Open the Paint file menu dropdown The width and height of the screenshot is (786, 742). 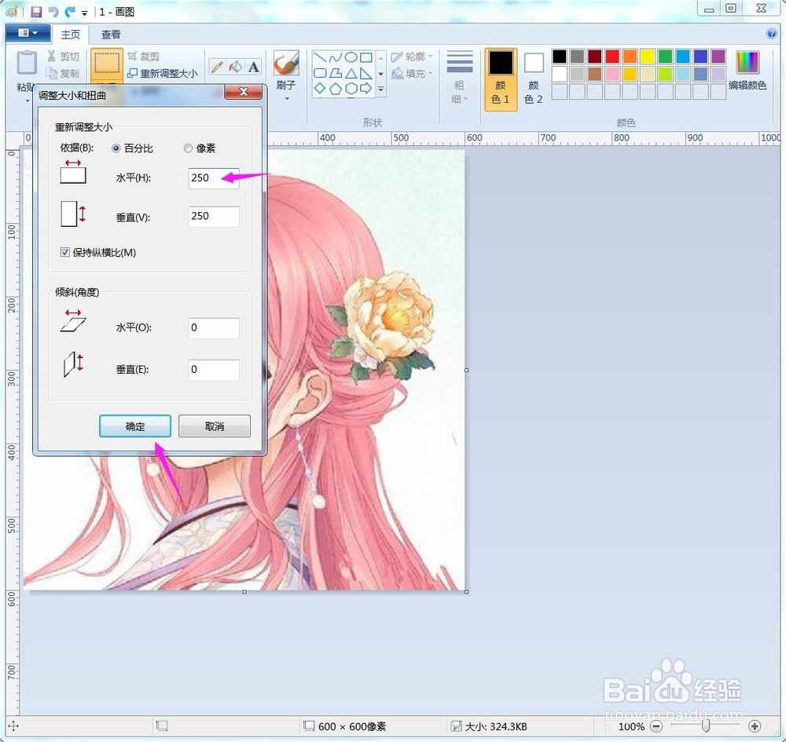click(x=28, y=33)
